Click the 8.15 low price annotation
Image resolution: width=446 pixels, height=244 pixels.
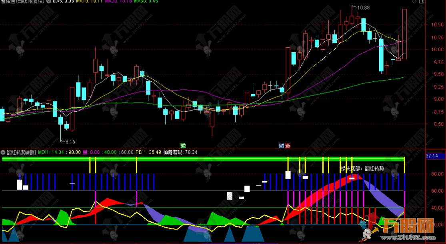pyautogui.click(x=70, y=141)
